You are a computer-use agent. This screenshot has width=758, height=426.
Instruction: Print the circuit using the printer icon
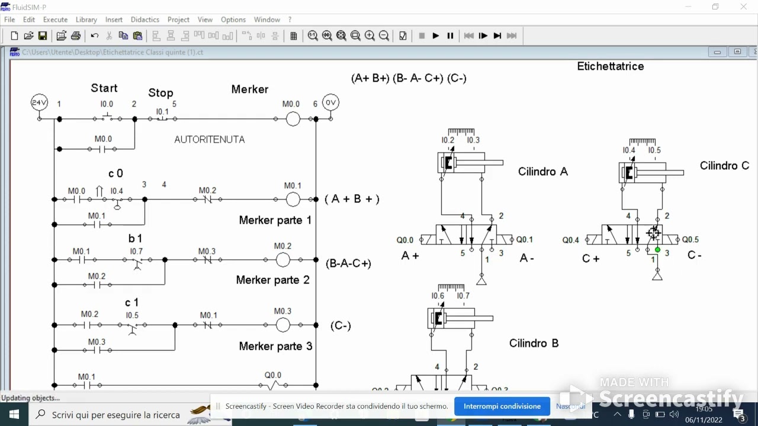click(76, 36)
